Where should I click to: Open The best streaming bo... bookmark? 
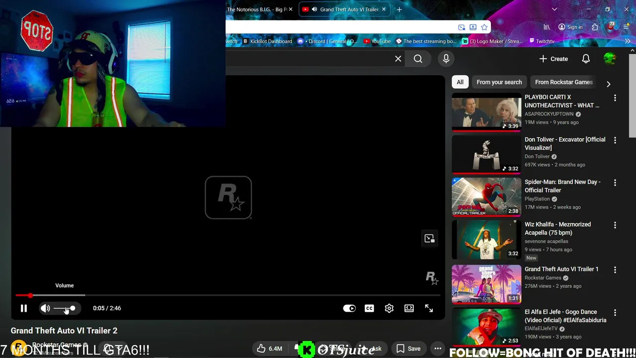[x=426, y=41]
